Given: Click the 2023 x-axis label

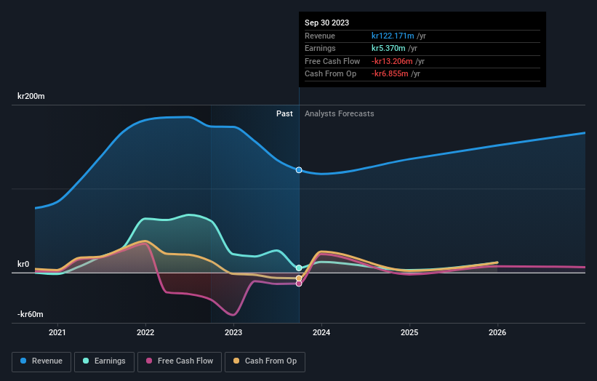Looking at the screenshot, I should coord(233,332).
